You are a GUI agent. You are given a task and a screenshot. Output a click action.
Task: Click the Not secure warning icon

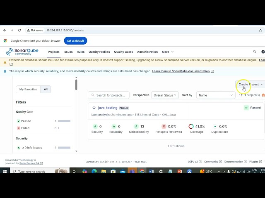28,30
